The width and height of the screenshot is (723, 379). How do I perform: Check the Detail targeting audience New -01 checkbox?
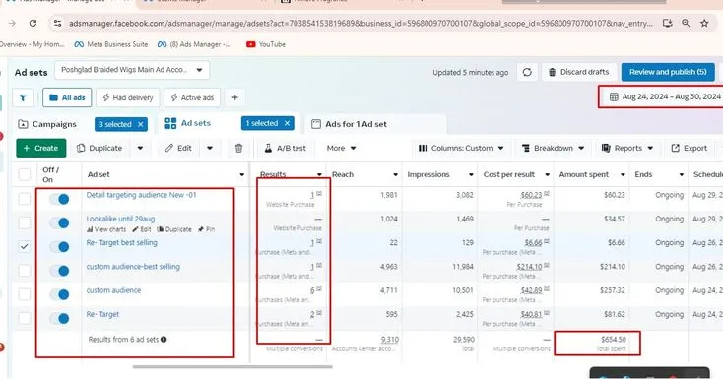coord(24,199)
